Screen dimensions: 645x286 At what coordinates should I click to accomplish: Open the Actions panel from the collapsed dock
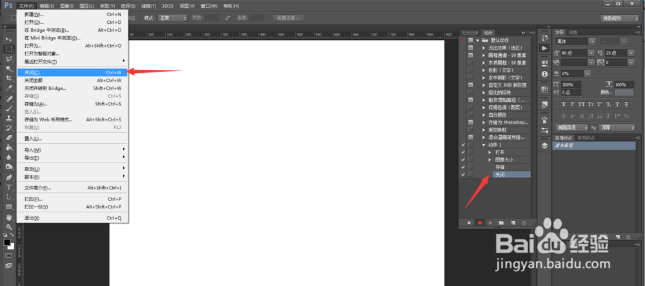(544, 48)
